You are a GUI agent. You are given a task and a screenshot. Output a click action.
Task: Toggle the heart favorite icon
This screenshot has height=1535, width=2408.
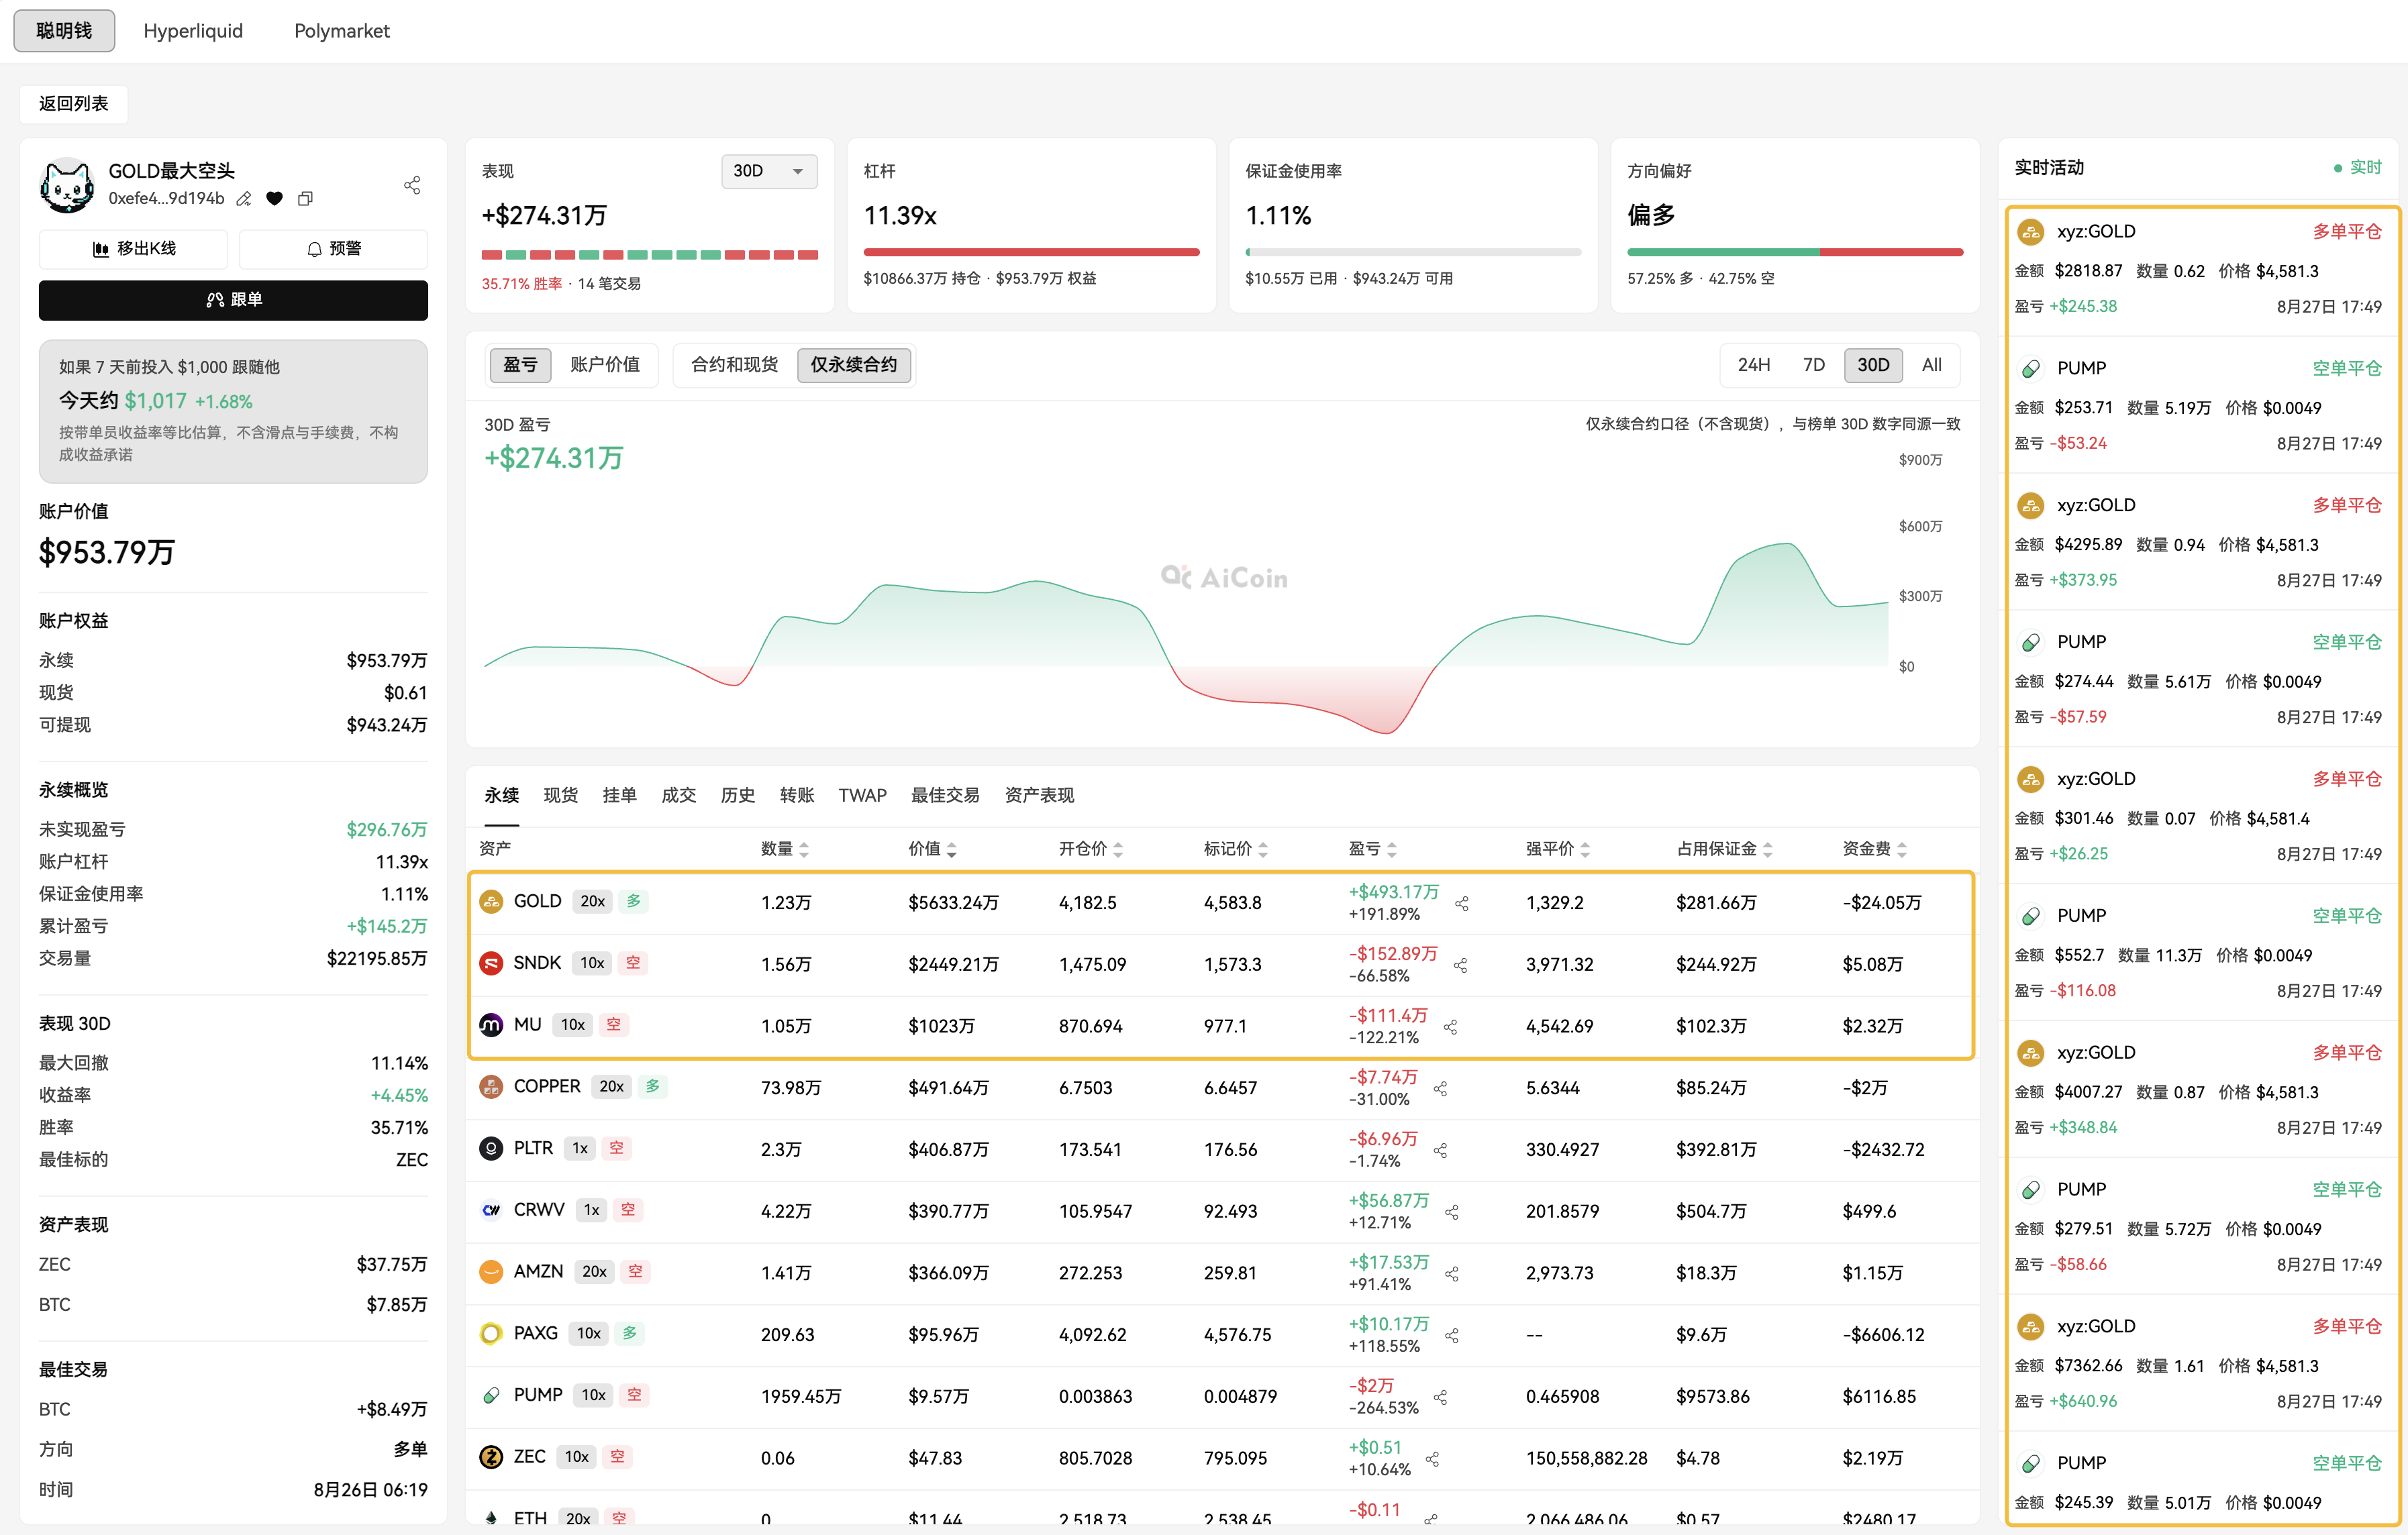tap(275, 199)
